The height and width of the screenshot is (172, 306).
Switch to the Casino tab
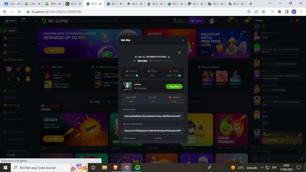[x=10, y=21]
